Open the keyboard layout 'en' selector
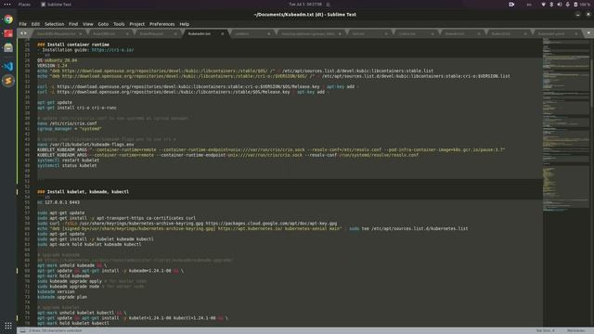Image resolution: width=594 pixels, height=334 pixels. click(529, 5)
